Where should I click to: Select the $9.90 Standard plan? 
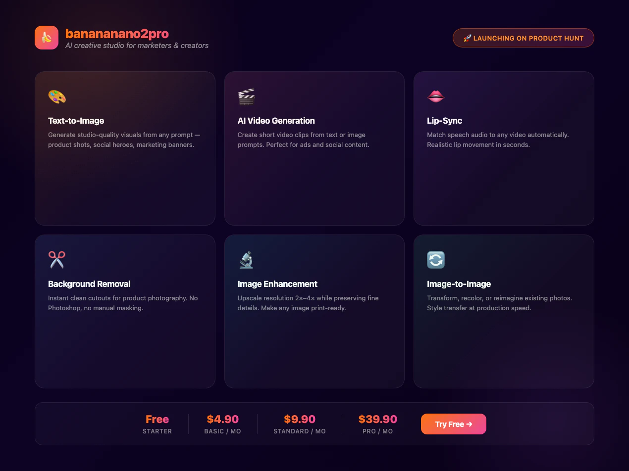click(300, 424)
